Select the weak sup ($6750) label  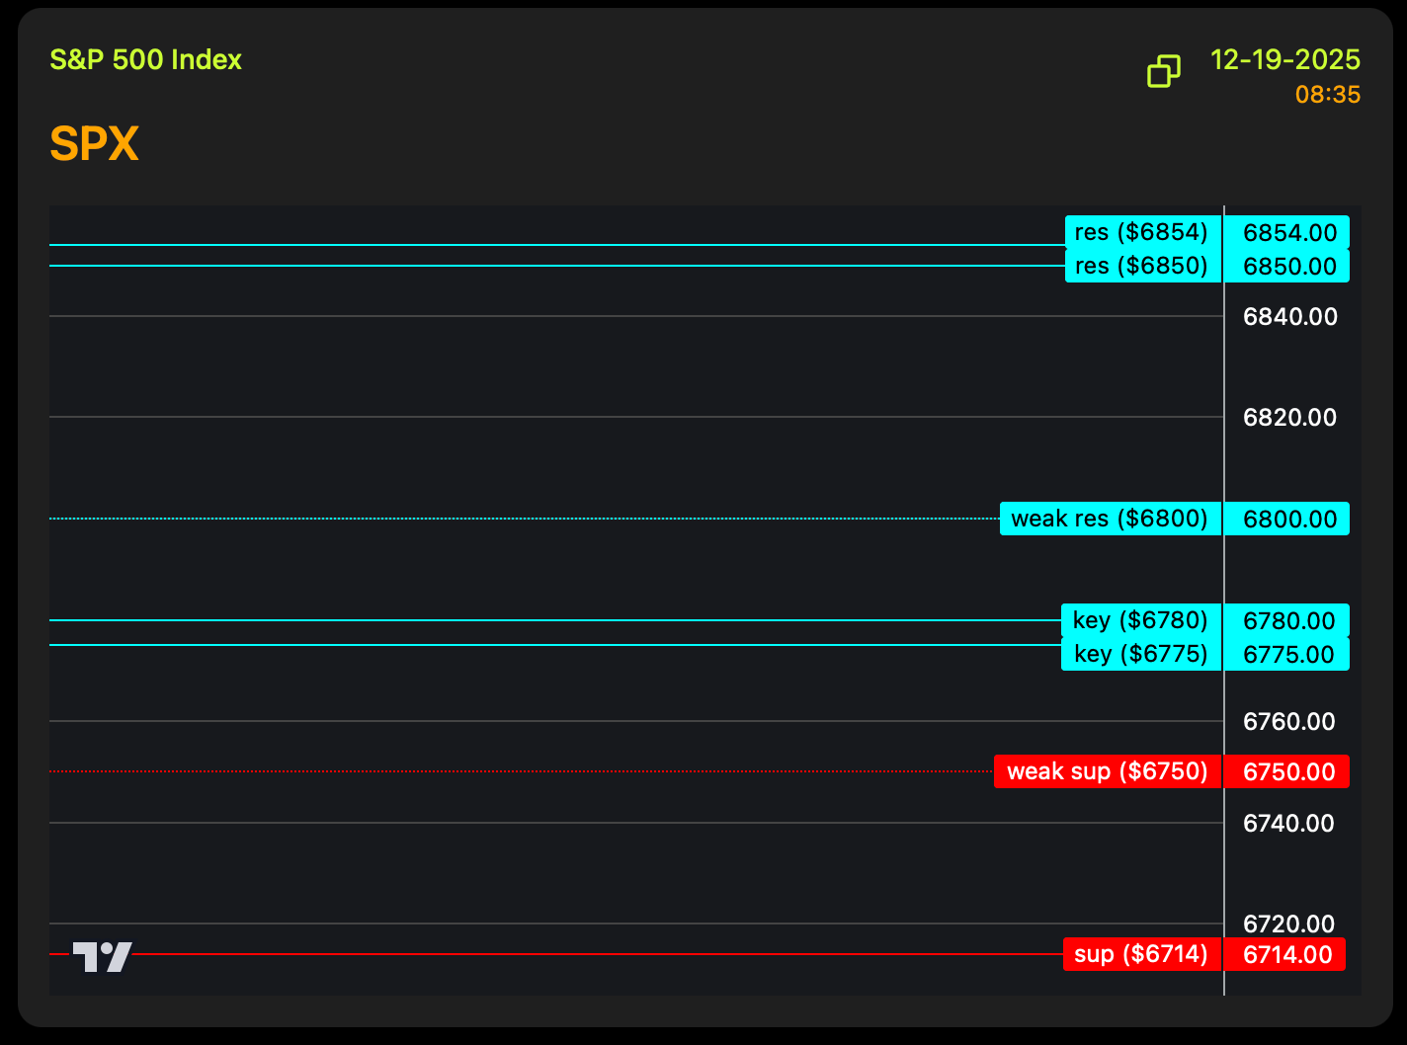coord(1107,771)
